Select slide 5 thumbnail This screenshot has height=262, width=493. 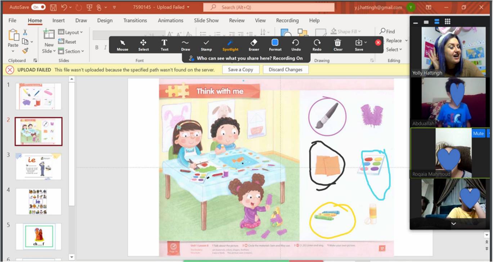pyautogui.click(x=39, y=236)
